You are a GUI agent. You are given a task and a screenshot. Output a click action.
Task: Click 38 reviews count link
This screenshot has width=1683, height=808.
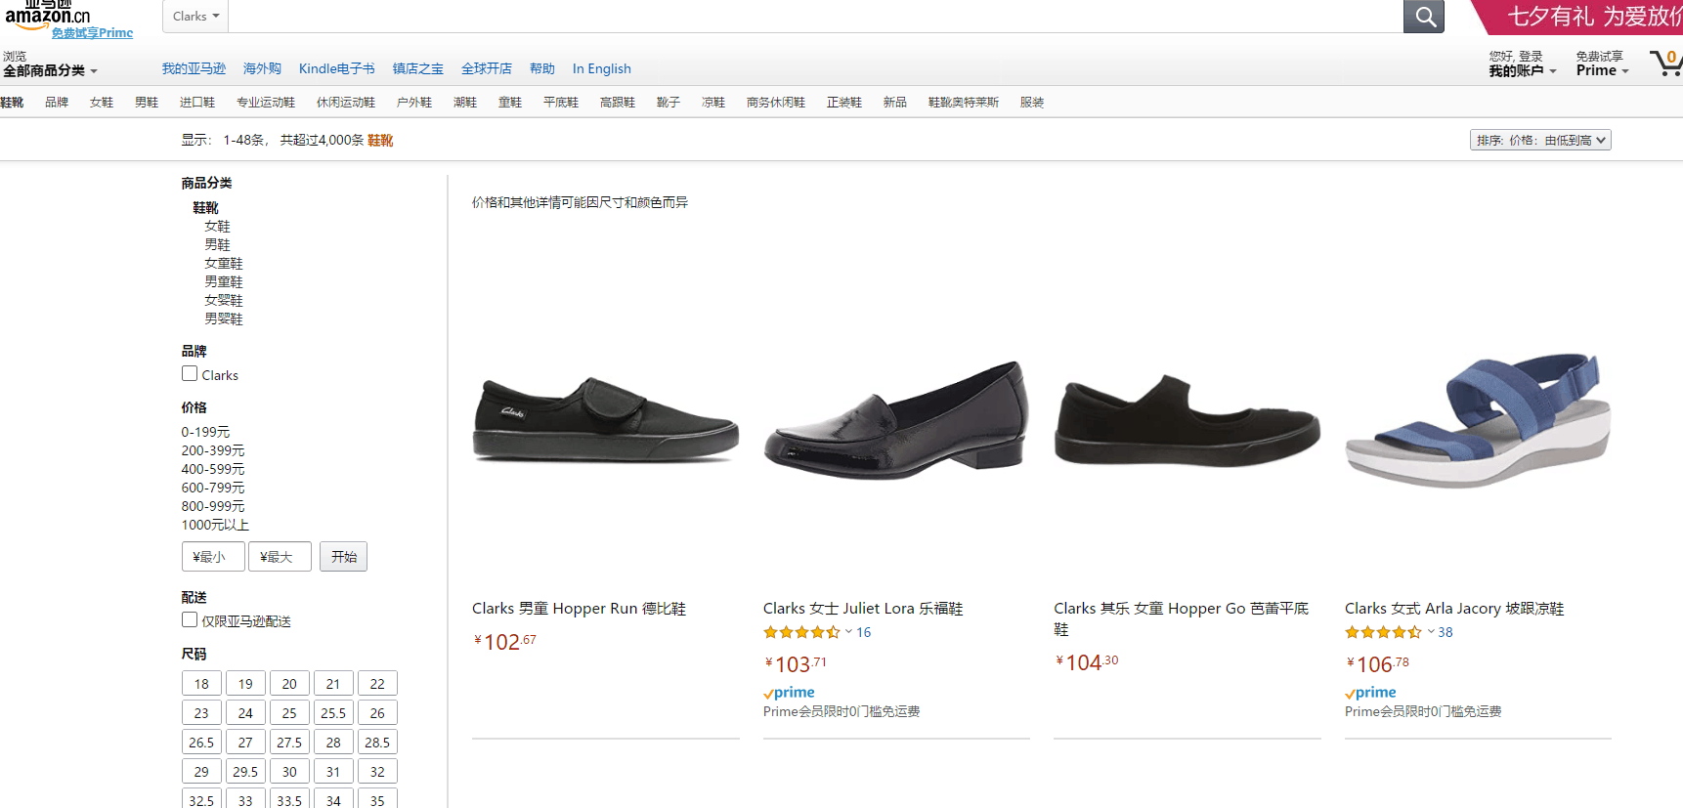pos(1446,632)
